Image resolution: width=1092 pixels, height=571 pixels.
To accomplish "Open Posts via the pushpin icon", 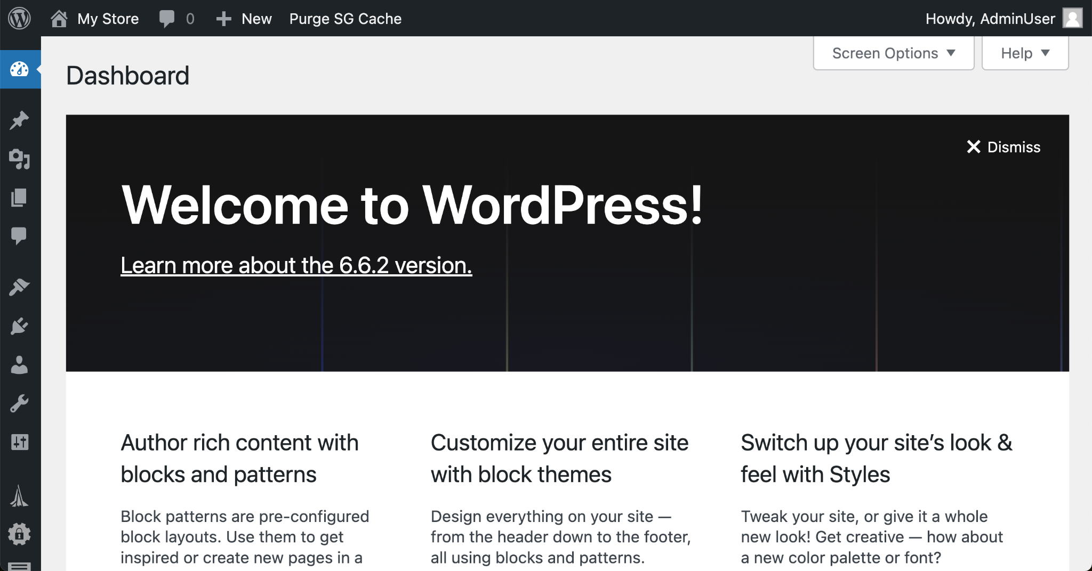I will pyautogui.click(x=20, y=120).
